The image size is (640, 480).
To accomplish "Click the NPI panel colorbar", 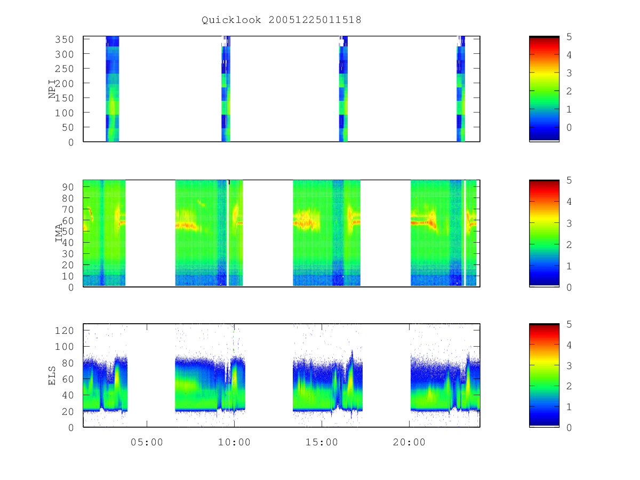I will (x=544, y=89).
